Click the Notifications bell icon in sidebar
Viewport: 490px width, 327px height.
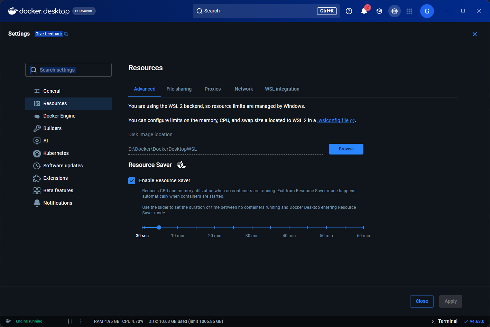coord(37,203)
